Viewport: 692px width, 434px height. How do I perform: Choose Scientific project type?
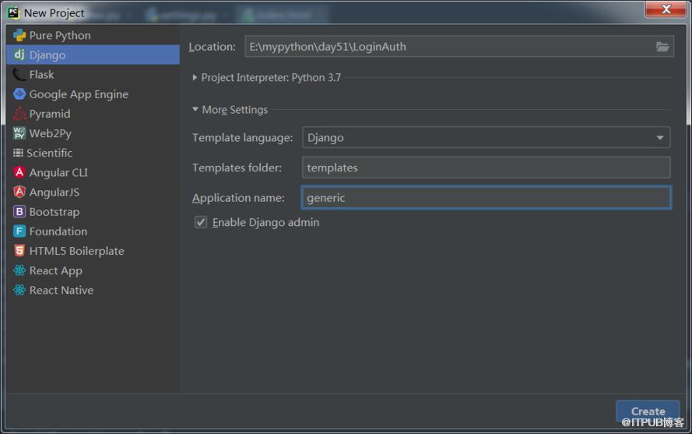[93, 153]
